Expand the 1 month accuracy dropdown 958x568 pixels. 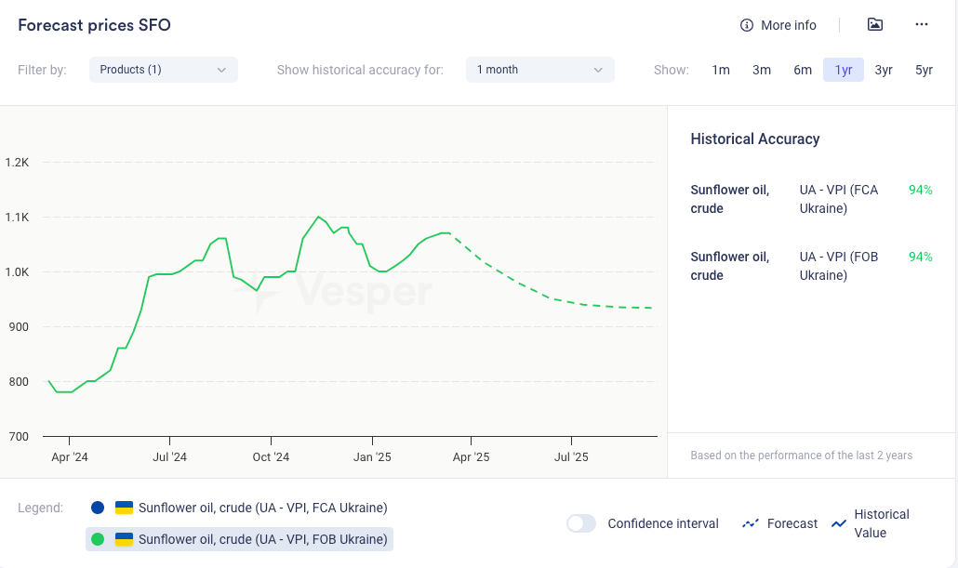tap(539, 70)
